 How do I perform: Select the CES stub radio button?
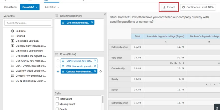pos(58,66)
